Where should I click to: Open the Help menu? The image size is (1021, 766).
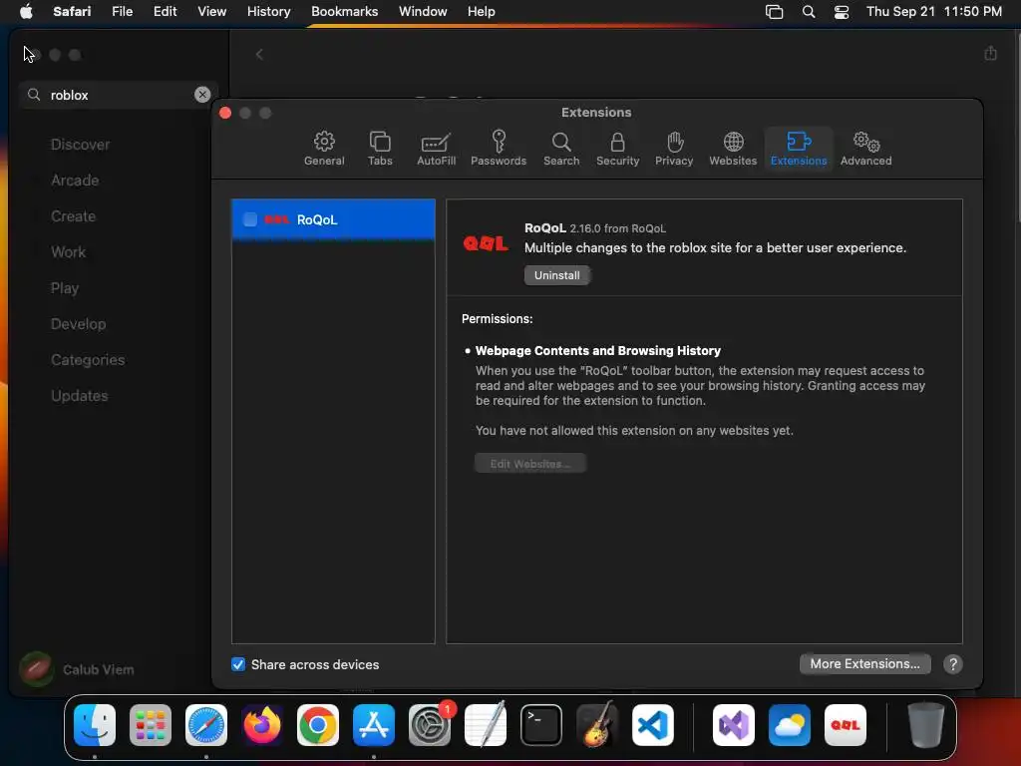click(482, 12)
